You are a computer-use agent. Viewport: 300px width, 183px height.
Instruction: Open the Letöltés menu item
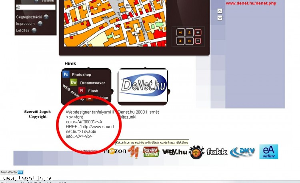[23, 30]
